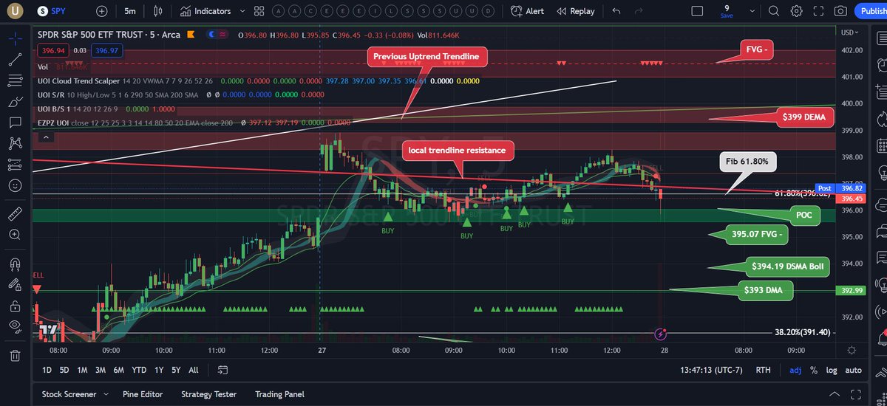Open the quick search magnifier

773,11
